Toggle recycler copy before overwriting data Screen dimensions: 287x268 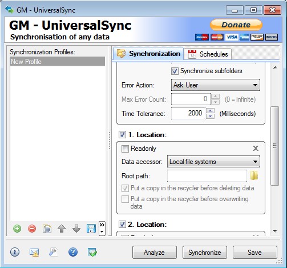(125, 199)
